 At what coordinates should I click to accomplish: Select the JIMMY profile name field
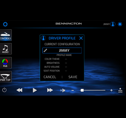pyautogui.click(x=62, y=50)
